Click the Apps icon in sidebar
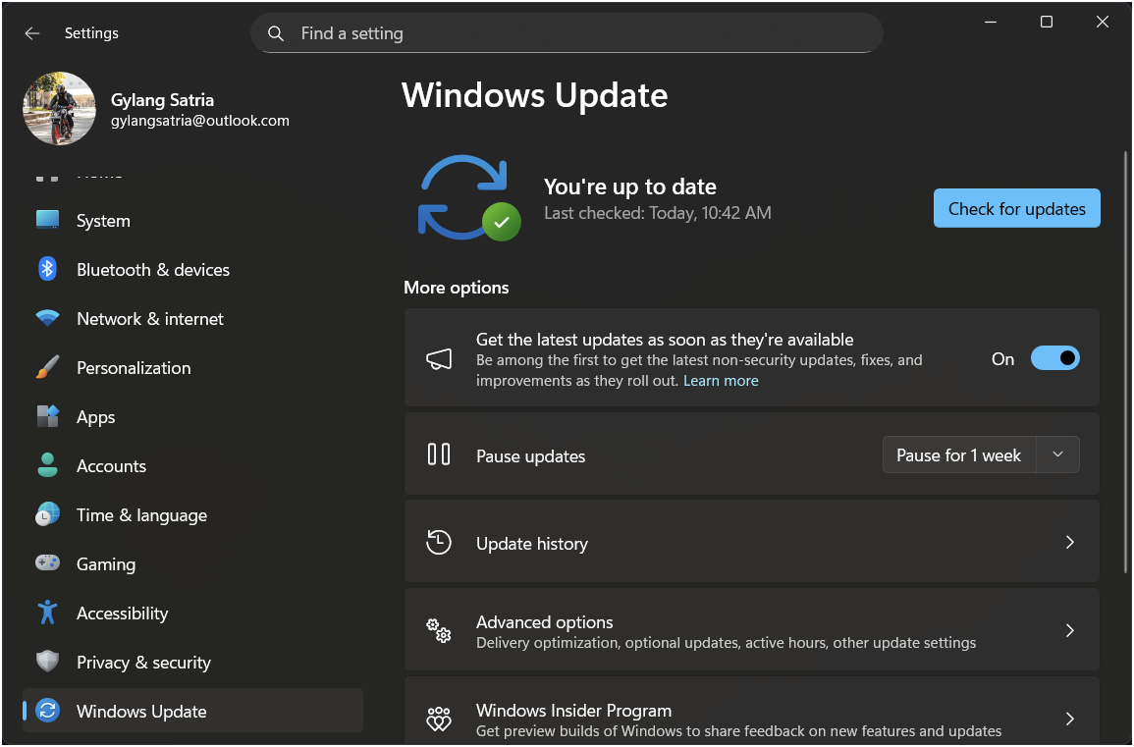This screenshot has height=747, width=1134. 48,416
